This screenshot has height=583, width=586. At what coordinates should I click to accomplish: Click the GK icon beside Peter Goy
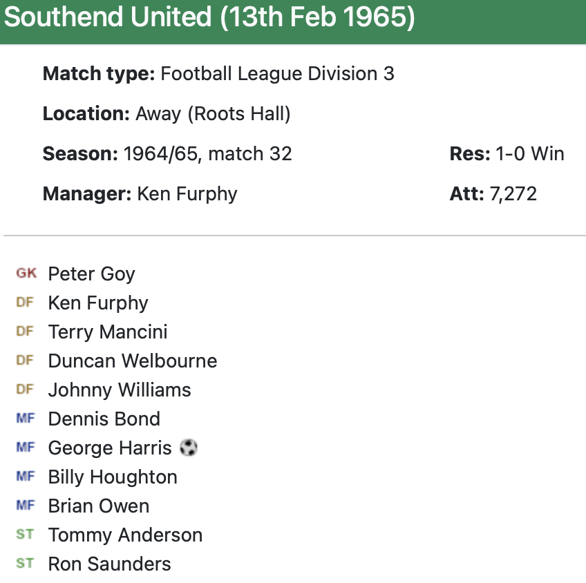[26, 274]
